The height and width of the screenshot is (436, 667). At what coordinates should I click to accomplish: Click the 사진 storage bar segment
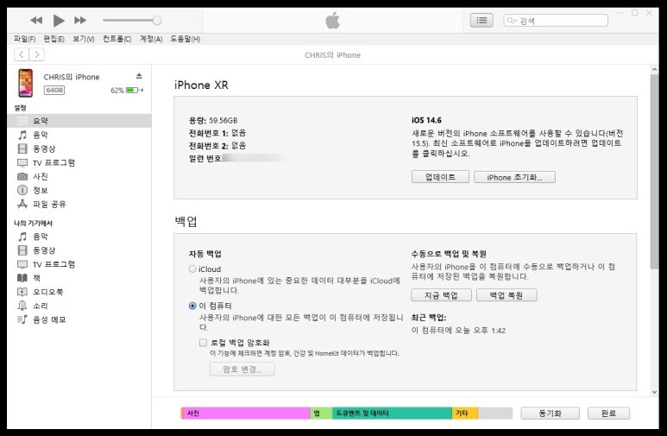click(246, 413)
